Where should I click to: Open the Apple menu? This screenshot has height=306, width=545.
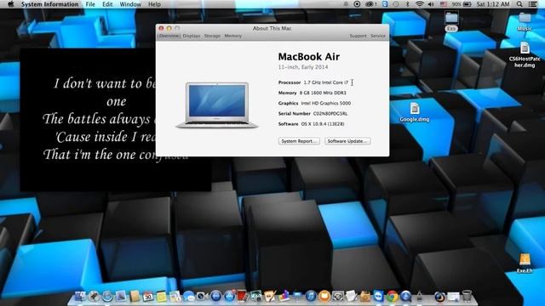(x=11, y=4)
